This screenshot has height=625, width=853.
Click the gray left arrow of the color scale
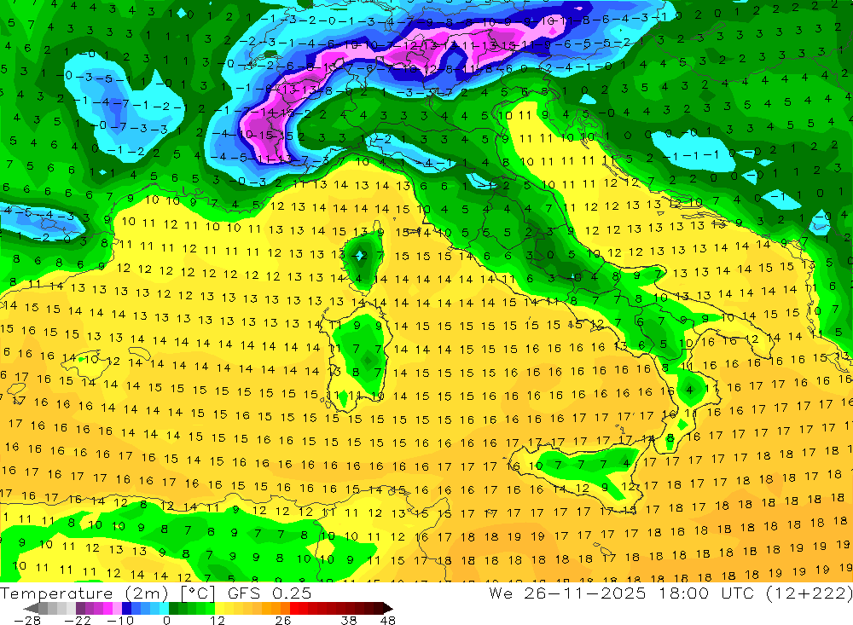tap(32, 608)
